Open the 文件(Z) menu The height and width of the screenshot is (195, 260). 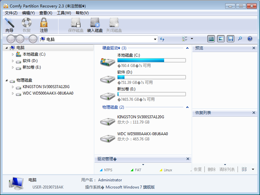coord(11,13)
